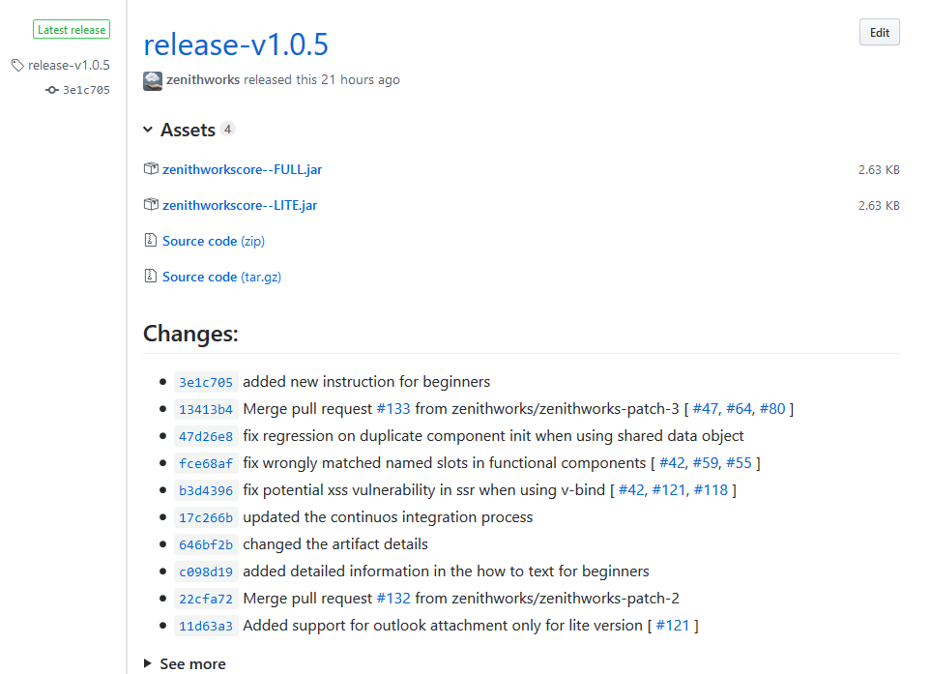
Task: Open commit 3e1c705 in the Changes list
Action: [x=205, y=381]
